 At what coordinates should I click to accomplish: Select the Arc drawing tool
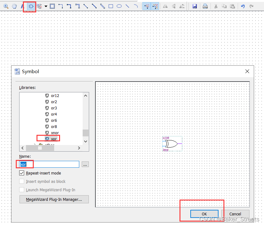pyautogui.click(x=136, y=7)
